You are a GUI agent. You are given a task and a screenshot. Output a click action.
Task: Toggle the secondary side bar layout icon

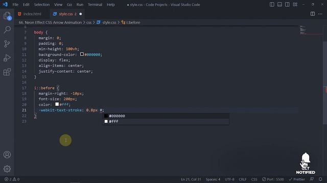pos(287,5)
